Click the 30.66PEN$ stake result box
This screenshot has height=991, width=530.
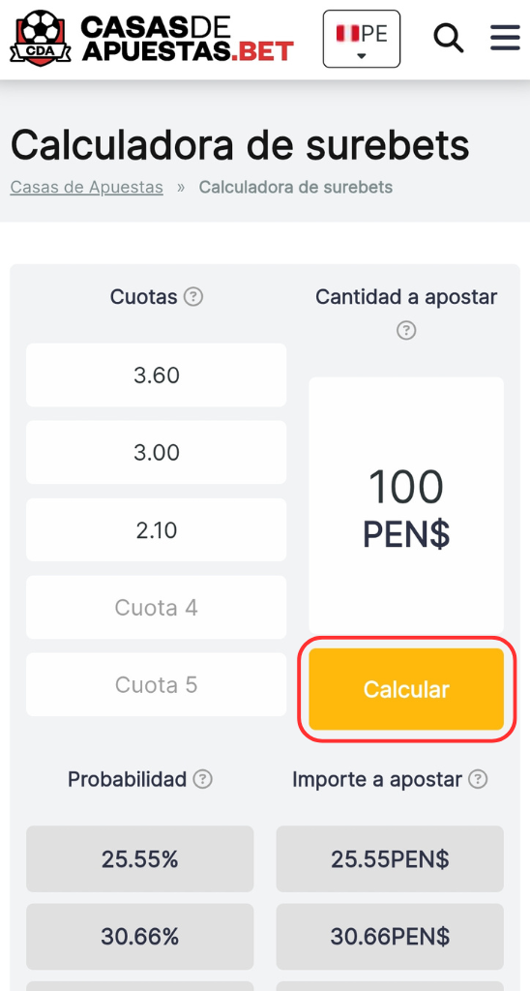(390, 936)
